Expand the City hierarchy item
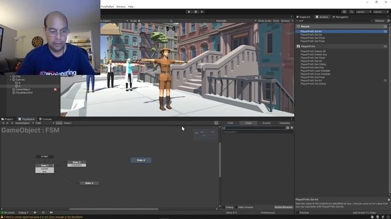 tap(11, 77)
